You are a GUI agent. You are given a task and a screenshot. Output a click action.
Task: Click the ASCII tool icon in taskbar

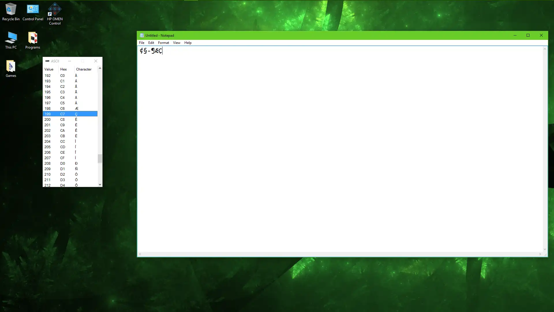coord(47,61)
